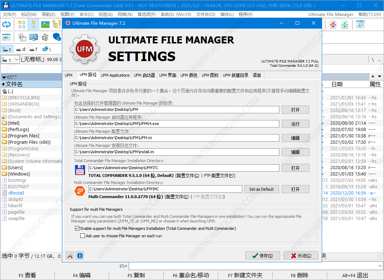Click the red split file icon
Image resolution: width=384 pixels, height=280 pixels.
[333, 24]
